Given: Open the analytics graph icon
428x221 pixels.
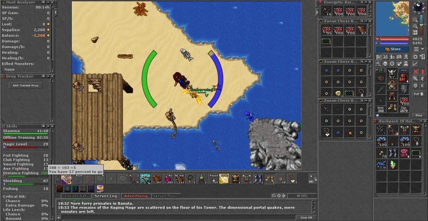Looking at the screenshot, I should tap(415, 64).
